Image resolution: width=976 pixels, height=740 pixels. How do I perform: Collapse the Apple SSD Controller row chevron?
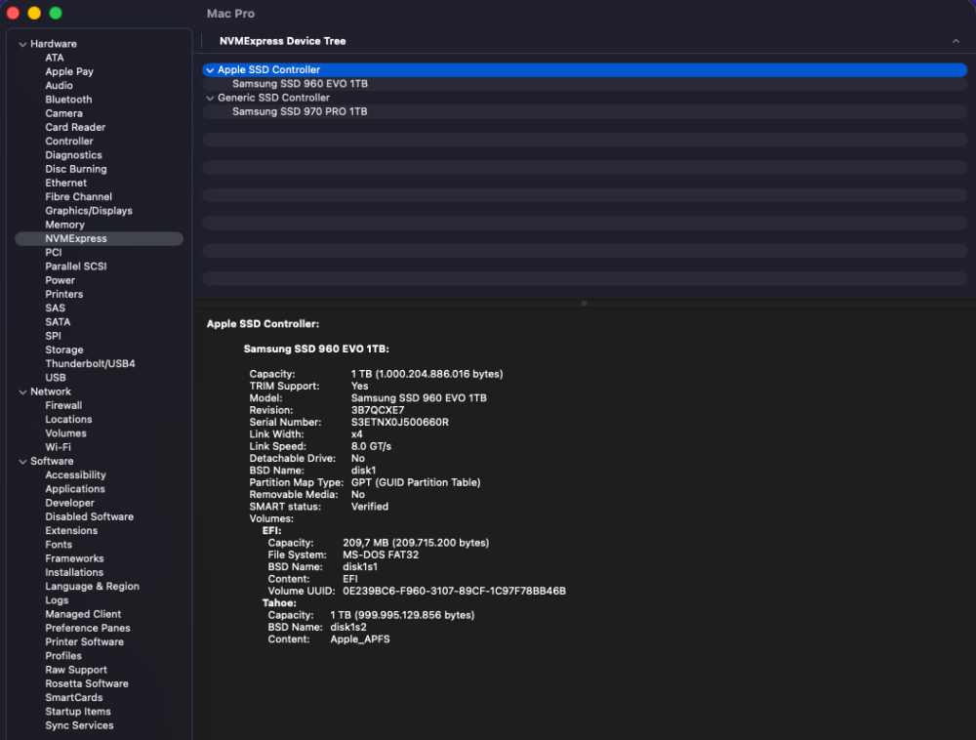(x=211, y=70)
